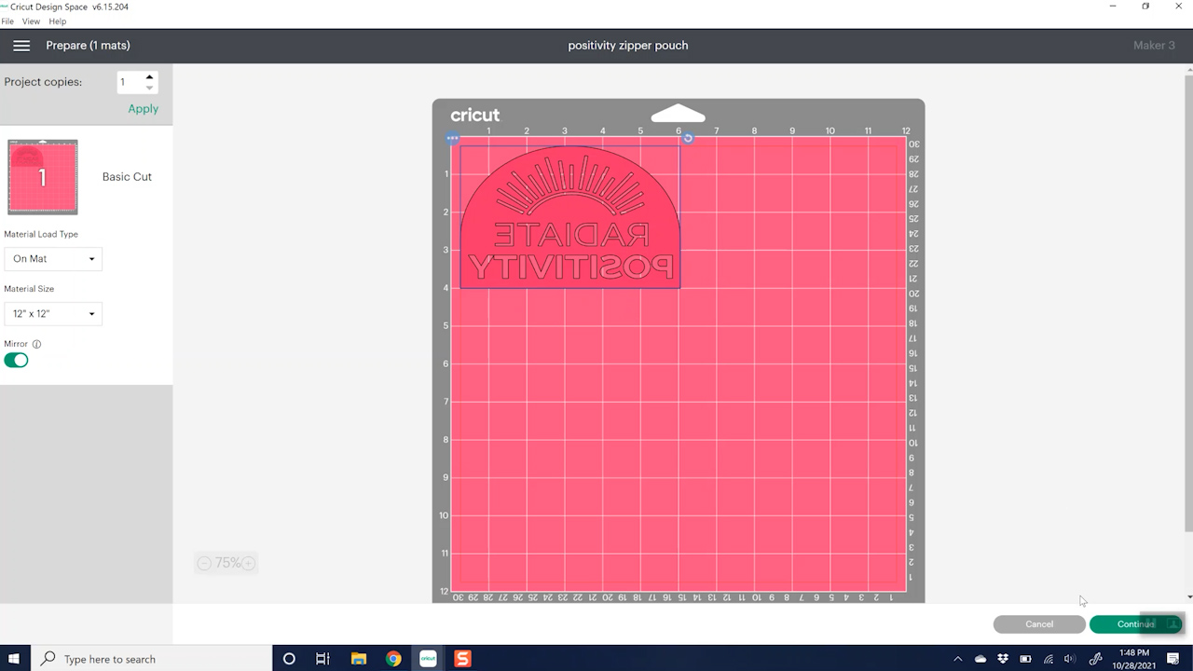Zoom out with the minus icon

click(x=204, y=563)
